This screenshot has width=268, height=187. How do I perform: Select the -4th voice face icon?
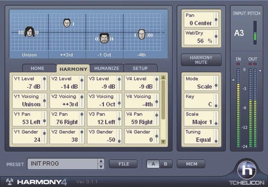pos(142,35)
